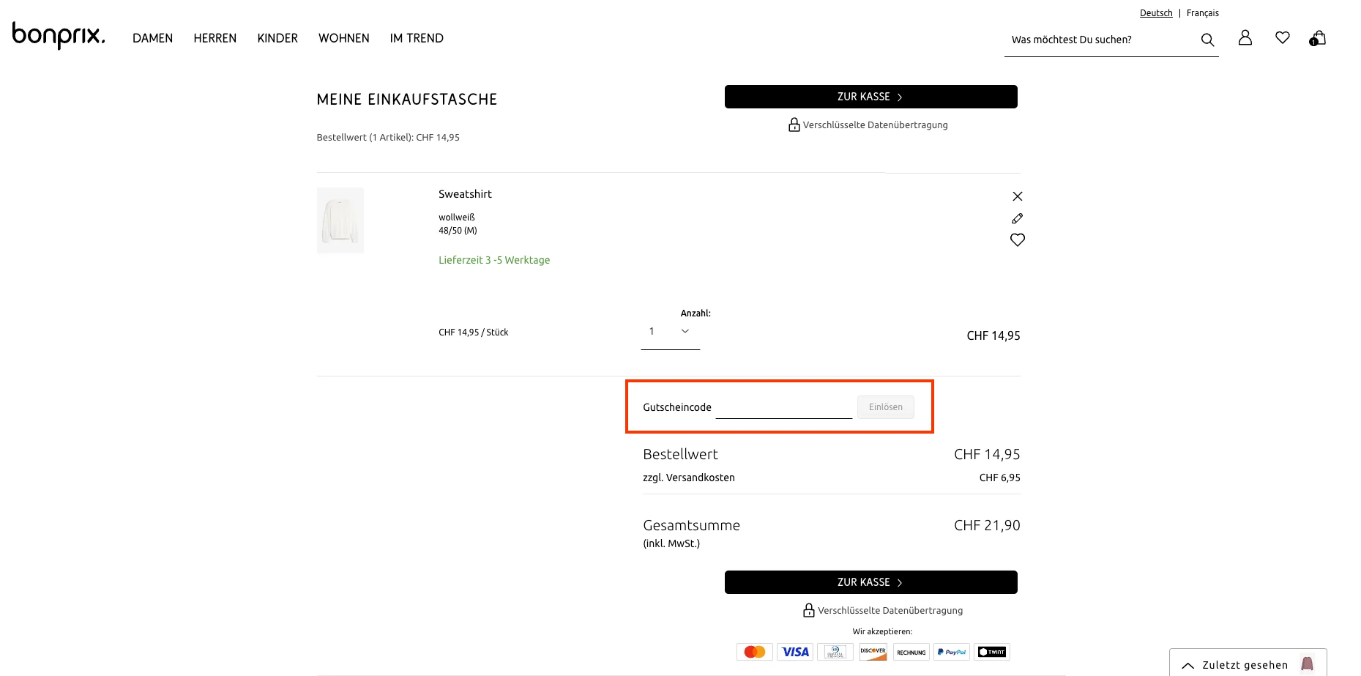Collapse chevron on Zuletzt gesehen bar
The image size is (1361, 676).
tap(1187, 664)
